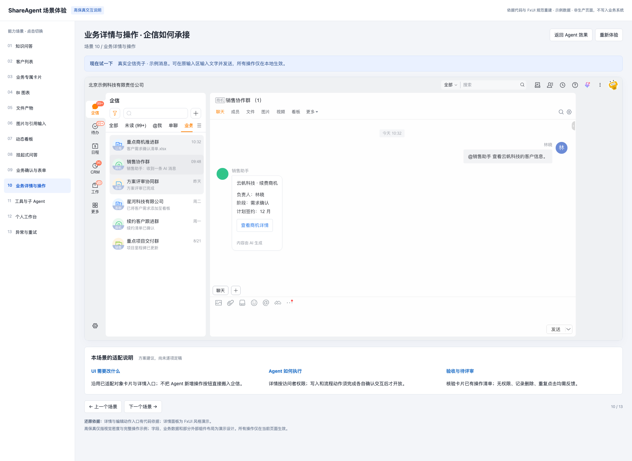Click the contacts icon in top bar
This screenshot has width=632, height=461.
550,85
